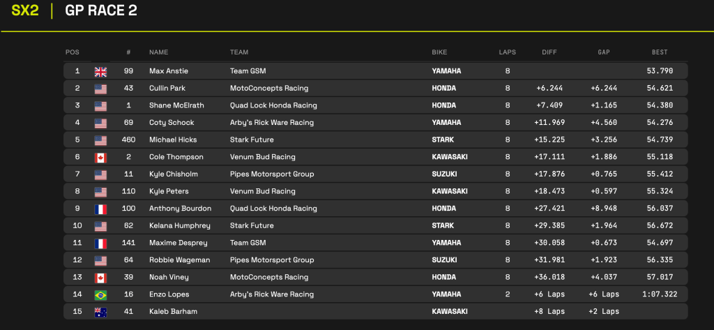Sort by the LAPS column header

(x=507, y=52)
